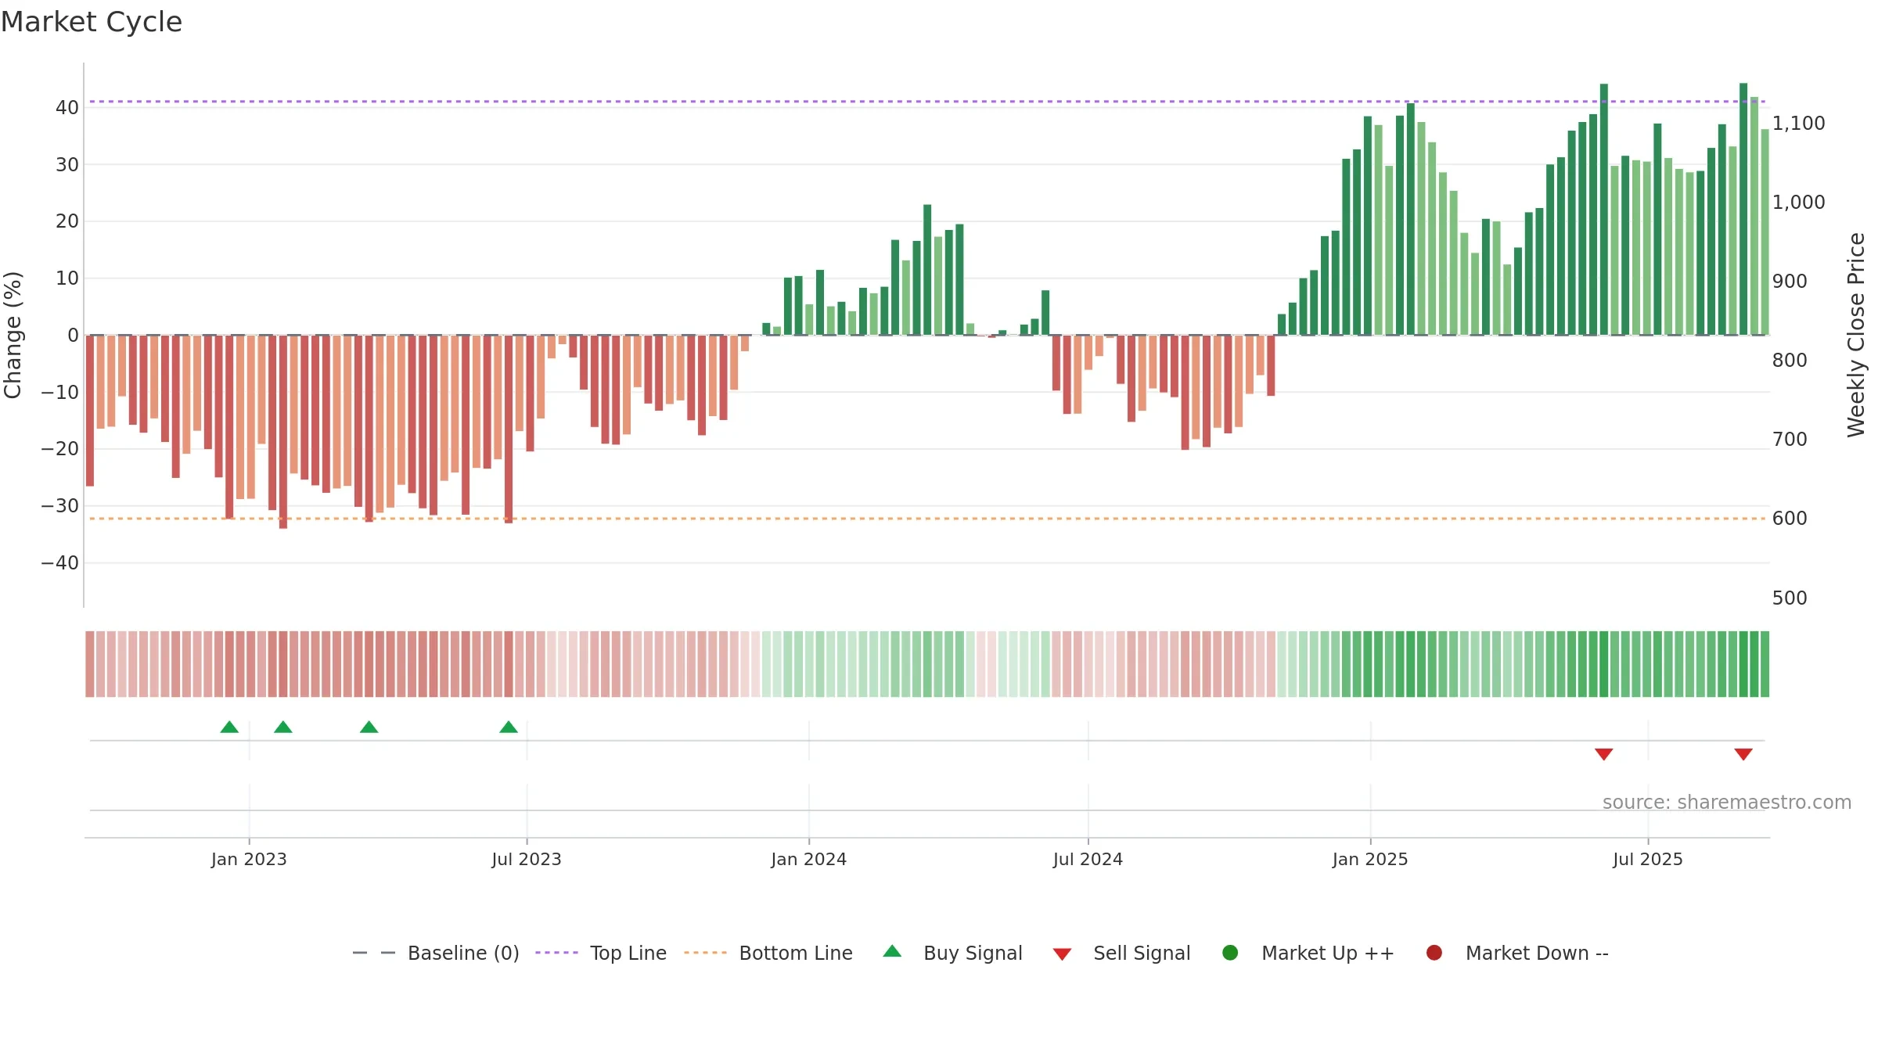
Task: Click the Market Cycle chart title
Action: pyautogui.click(x=92, y=22)
